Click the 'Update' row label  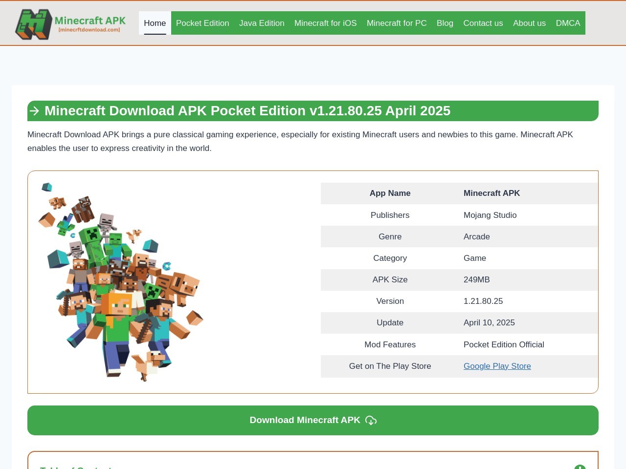point(390,322)
